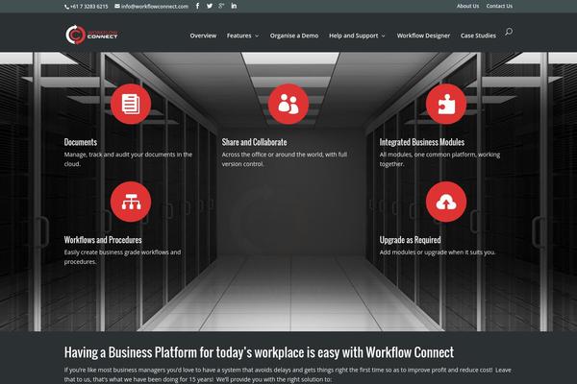Open the Workflow Designer page

423,36
